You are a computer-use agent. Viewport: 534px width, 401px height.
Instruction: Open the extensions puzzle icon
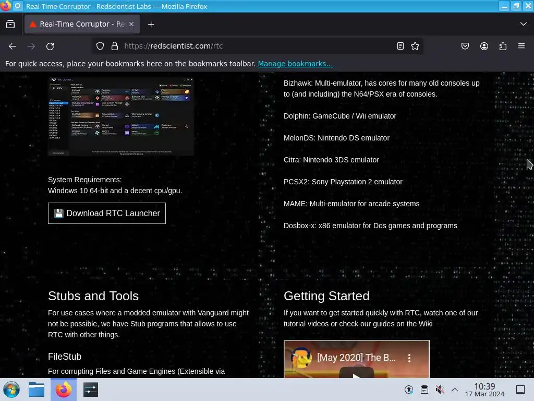(503, 46)
